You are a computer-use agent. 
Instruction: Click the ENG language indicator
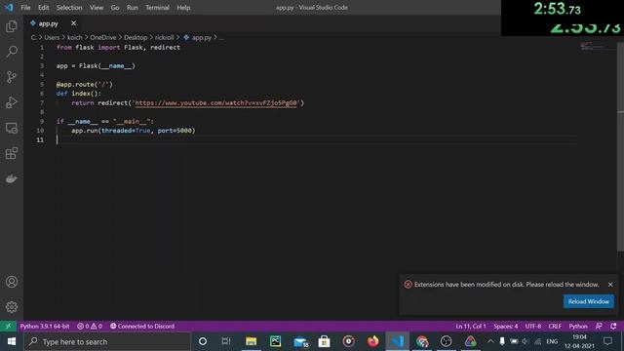point(552,341)
